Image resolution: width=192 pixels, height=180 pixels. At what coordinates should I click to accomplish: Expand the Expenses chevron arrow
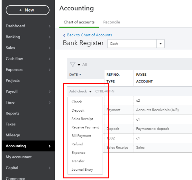click(x=50, y=70)
